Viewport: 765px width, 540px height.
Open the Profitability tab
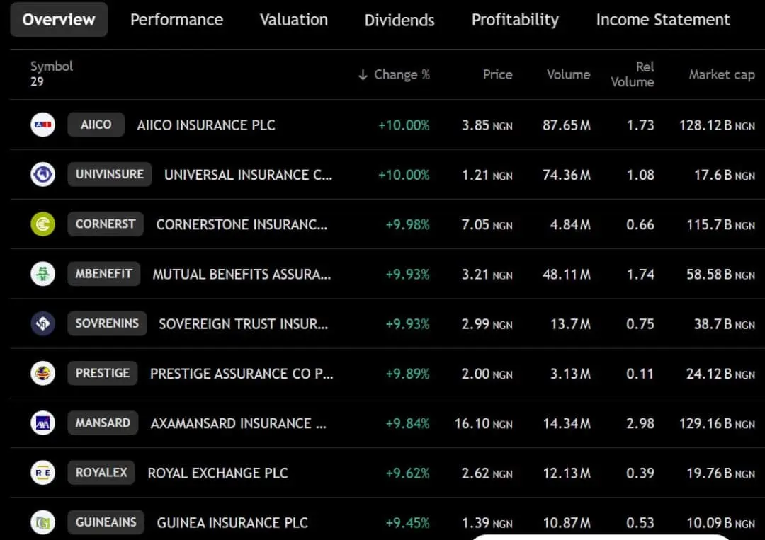(515, 20)
